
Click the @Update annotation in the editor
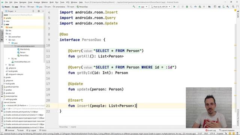tap(75, 84)
